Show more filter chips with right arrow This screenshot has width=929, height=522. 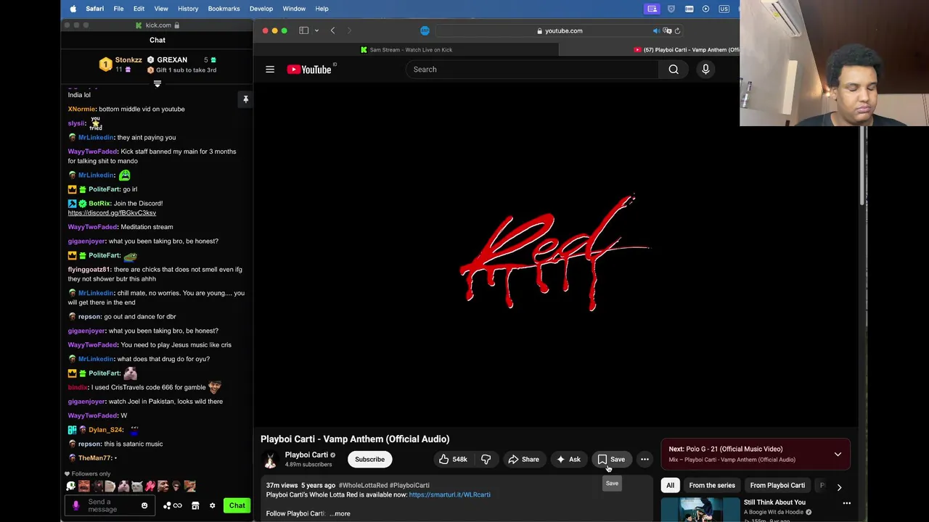(839, 487)
